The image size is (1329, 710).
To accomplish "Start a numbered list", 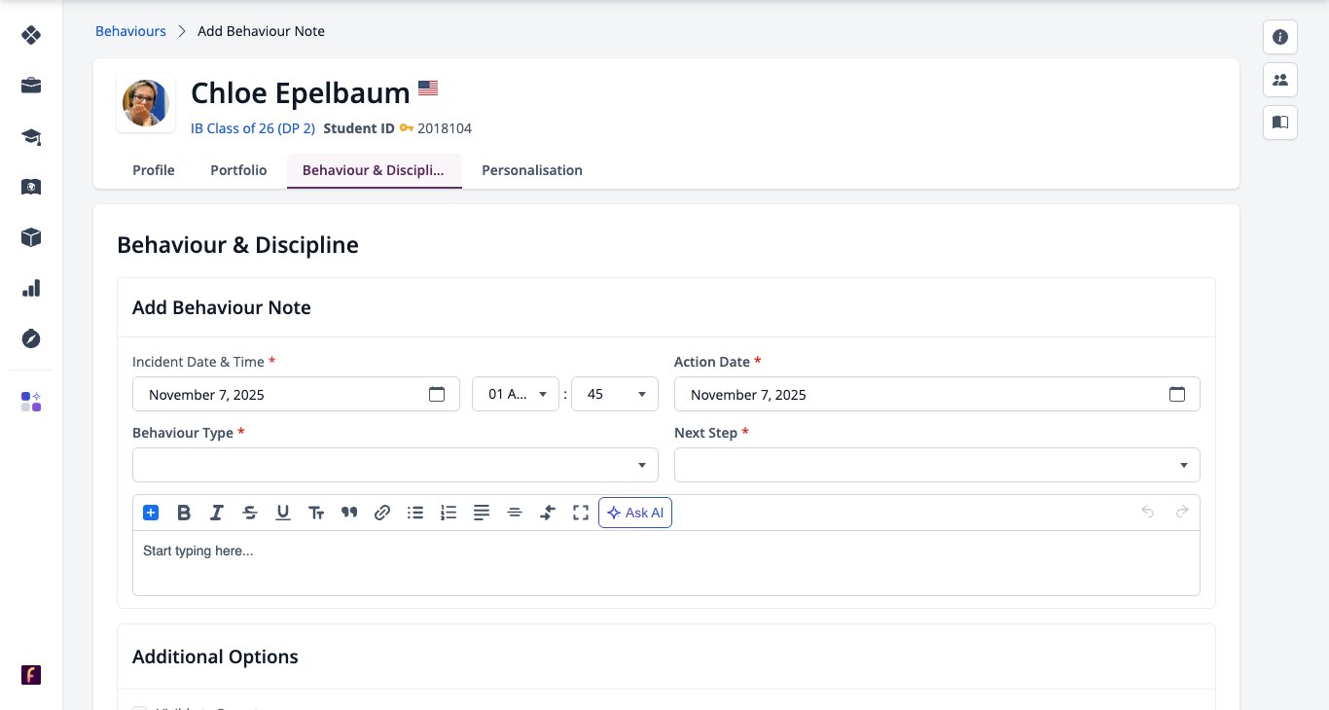I will [x=449, y=513].
